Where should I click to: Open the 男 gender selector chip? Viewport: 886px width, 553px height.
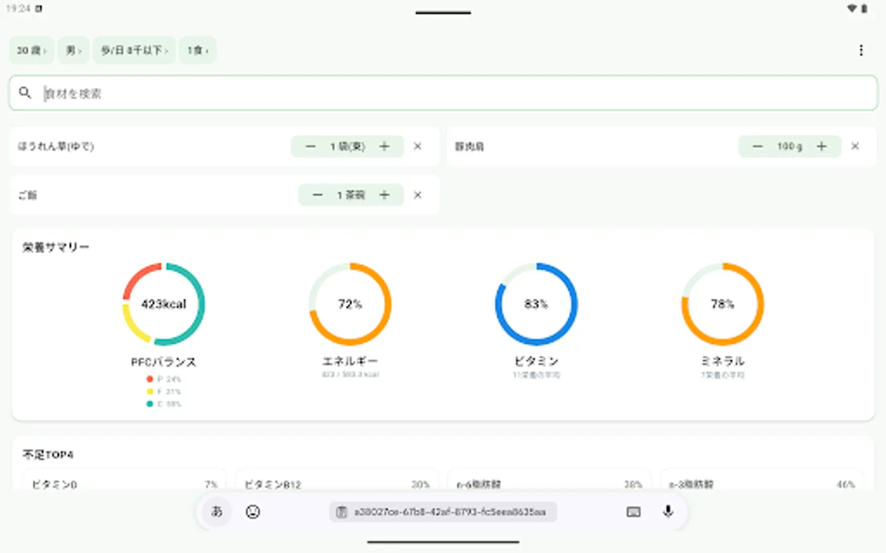73,50
